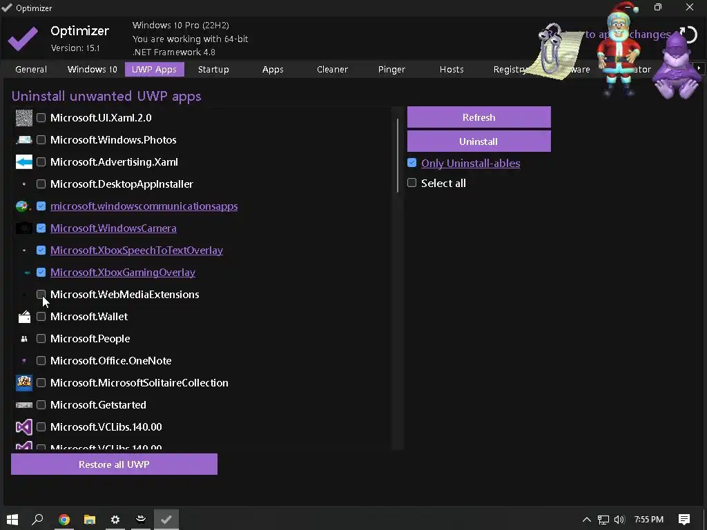The width and height of the screenshot is (707, 530).
Task: Click the 7:55 PM clock
Action: pyautogui.click(x=649, y=520)
